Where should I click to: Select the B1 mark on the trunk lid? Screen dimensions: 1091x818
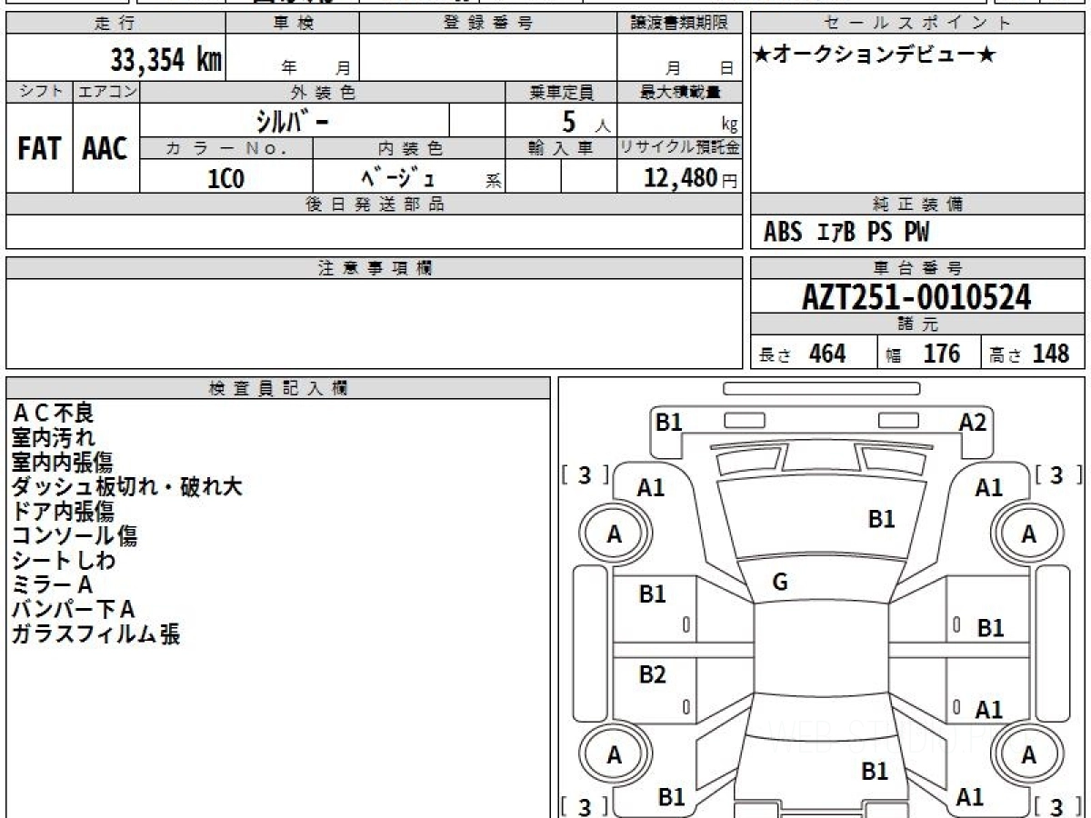pyautogui.click(x=875, y=772)
